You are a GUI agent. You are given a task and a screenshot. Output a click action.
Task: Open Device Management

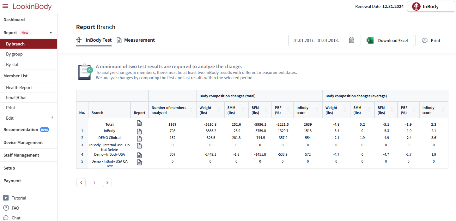tap(28, 142)
